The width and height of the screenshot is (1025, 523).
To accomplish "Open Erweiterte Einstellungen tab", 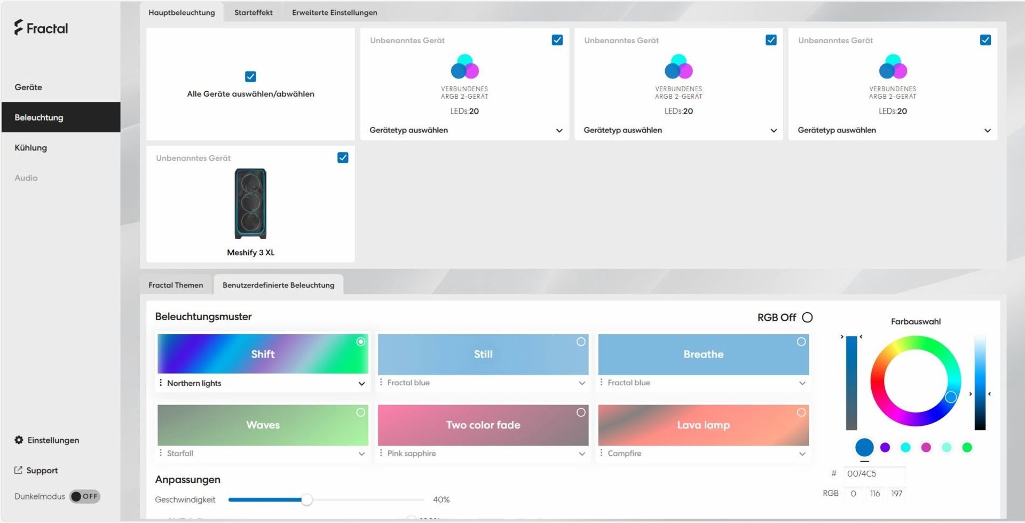I will pos(335,12).
